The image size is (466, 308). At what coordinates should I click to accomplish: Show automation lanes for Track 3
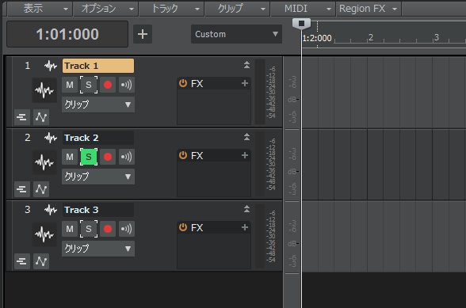point(41,261)
